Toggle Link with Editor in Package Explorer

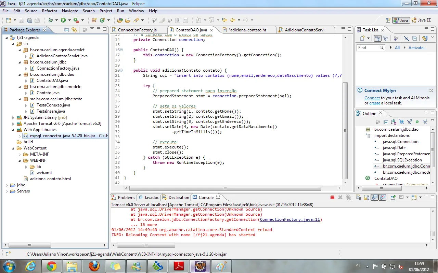coord(74,30)
